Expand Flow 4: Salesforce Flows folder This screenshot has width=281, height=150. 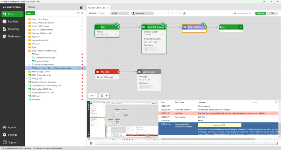[26, 30]
